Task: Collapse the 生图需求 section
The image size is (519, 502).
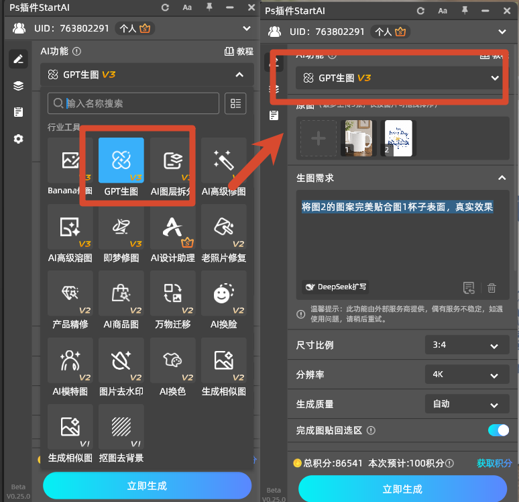Action: pos(502,178)
